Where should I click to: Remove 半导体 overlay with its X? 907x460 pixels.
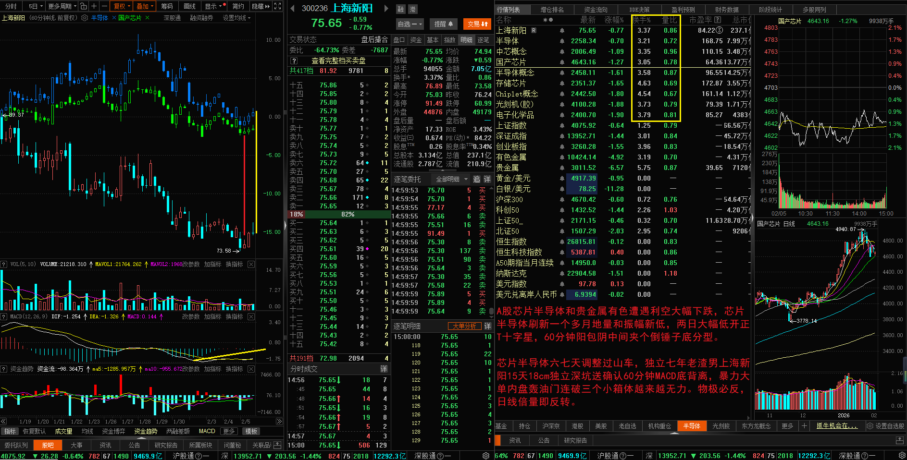tap(114, 18)
